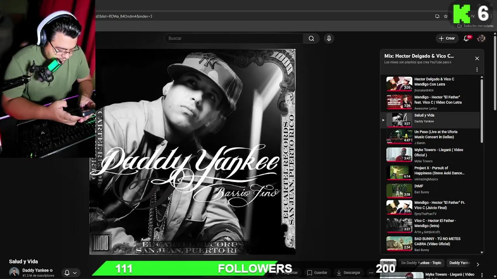Click the Descargar button
Viewport: 497px width, 279px height.
[349, 272]
